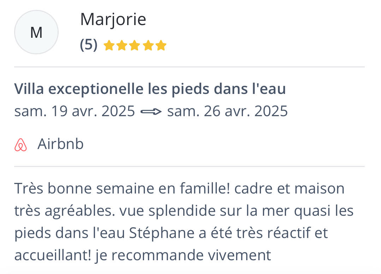Click the fourth yellow rating star

[x=148, y=46]
